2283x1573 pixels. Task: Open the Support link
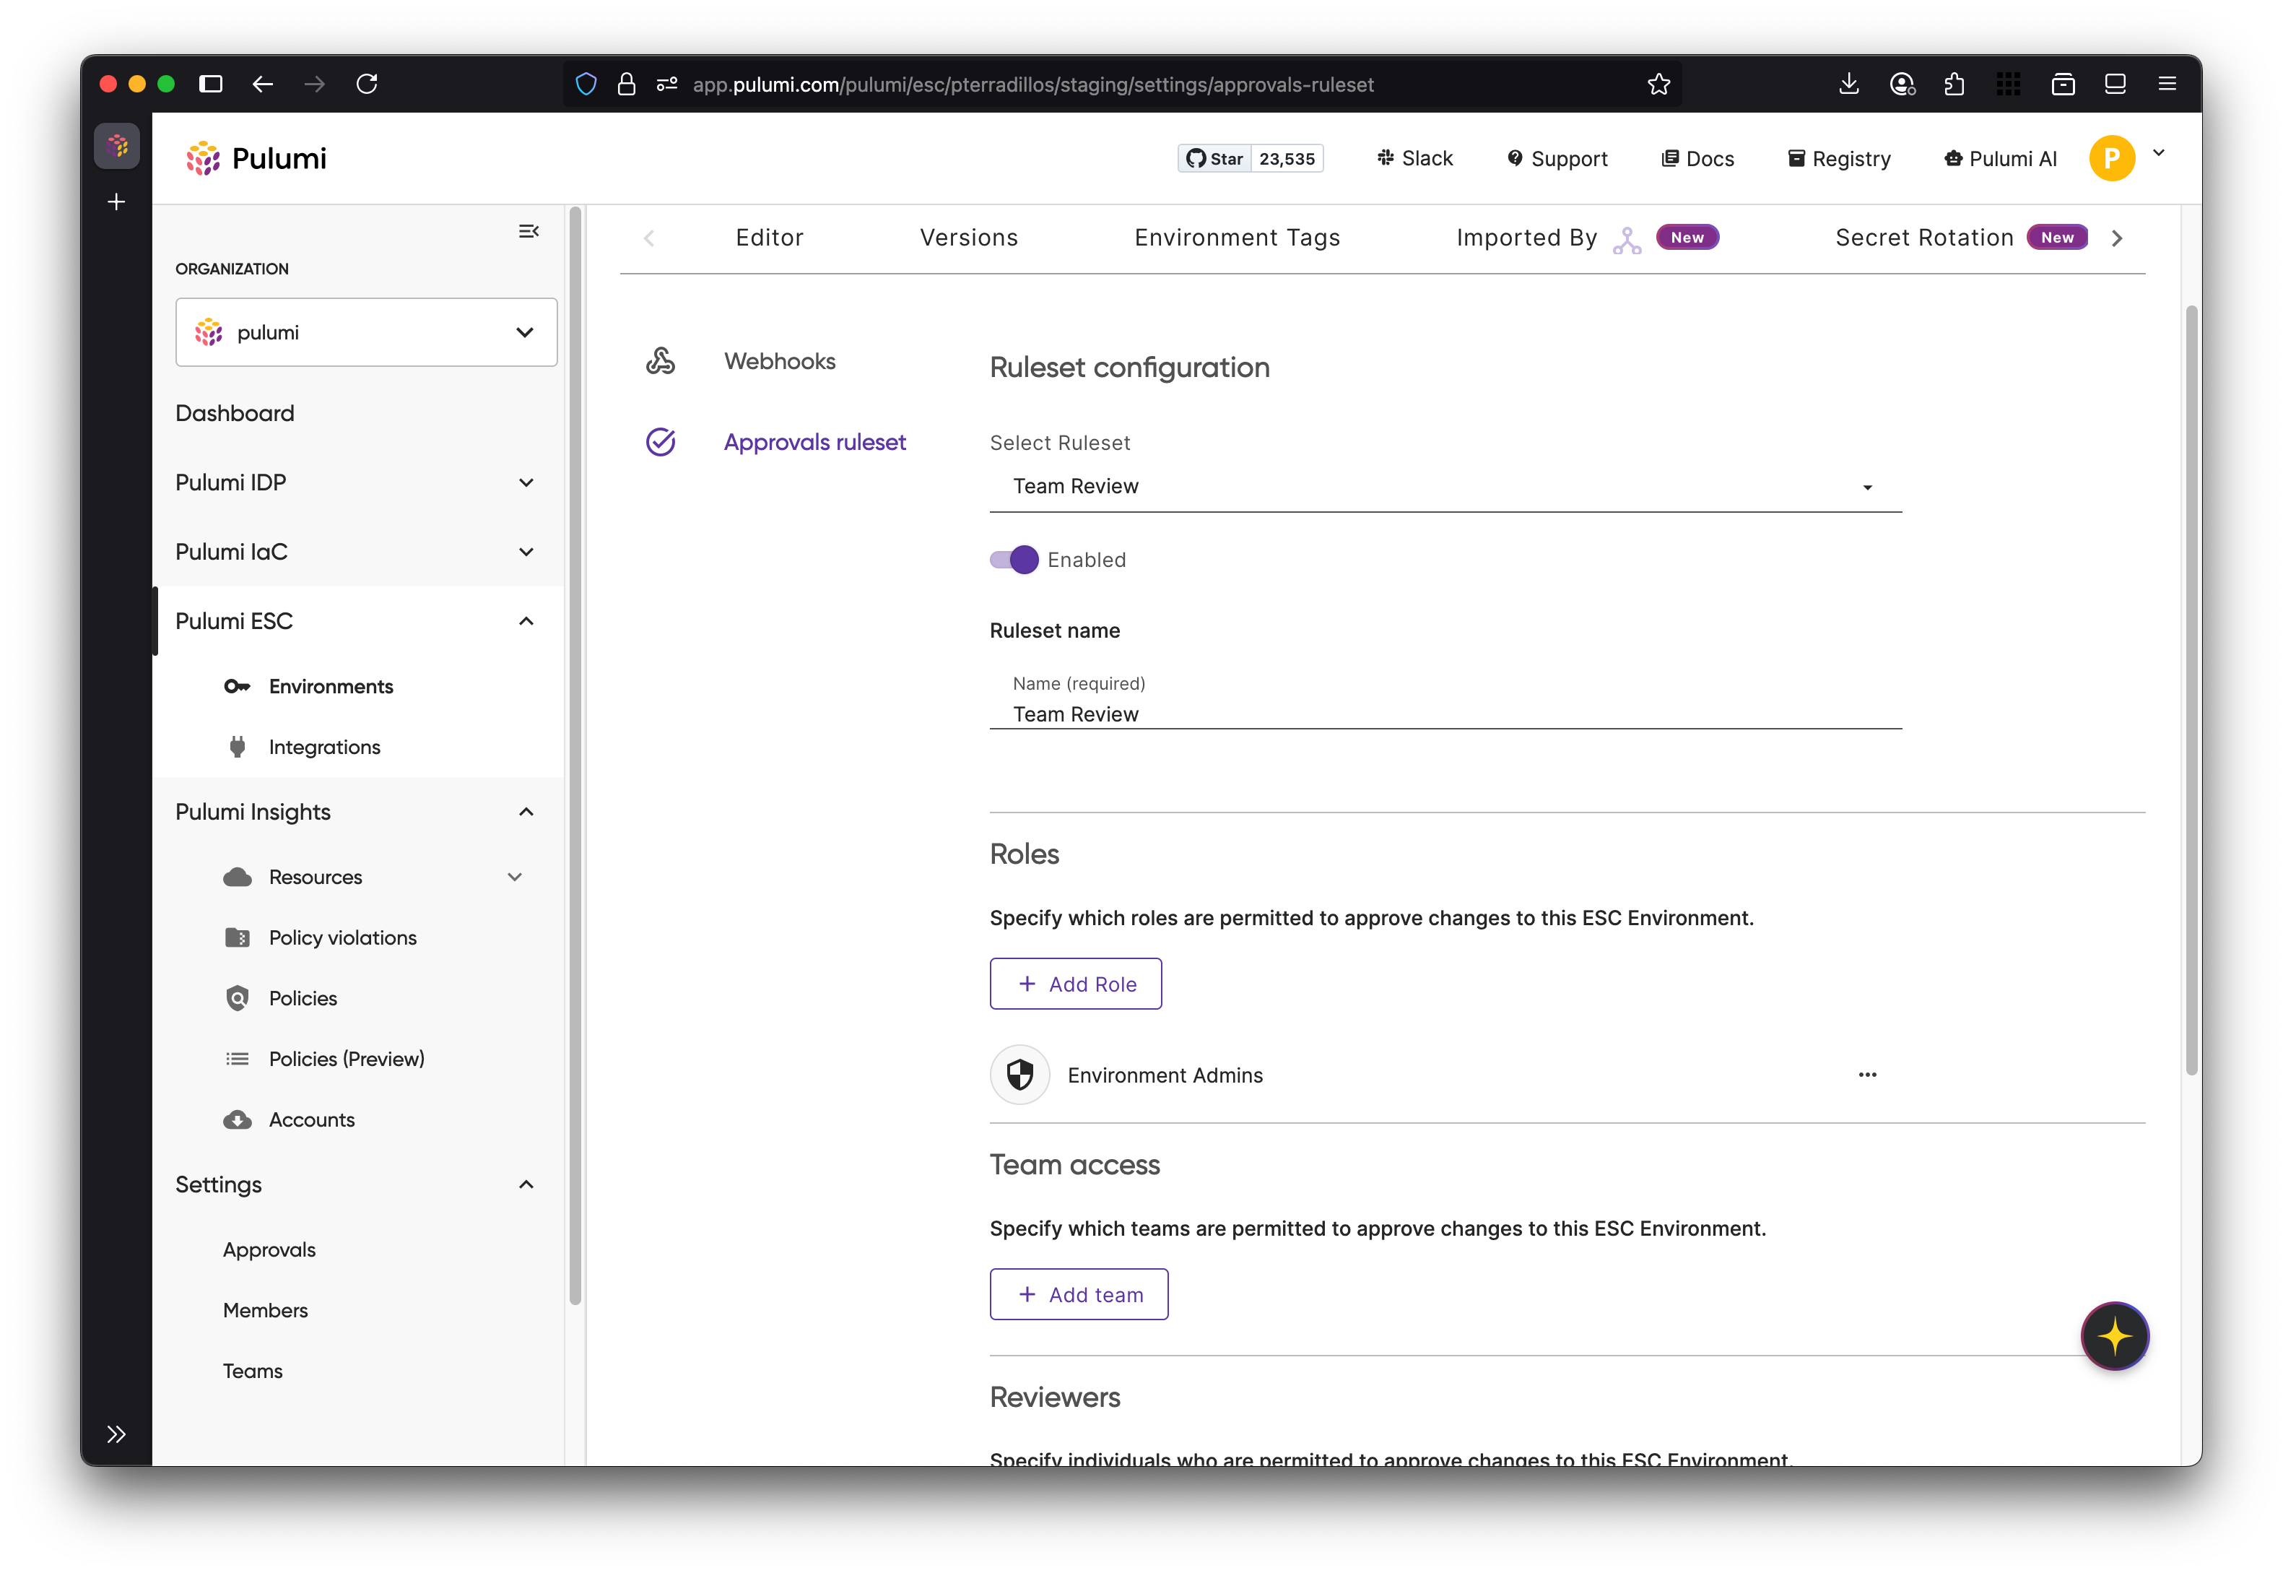pos(1557,159)
